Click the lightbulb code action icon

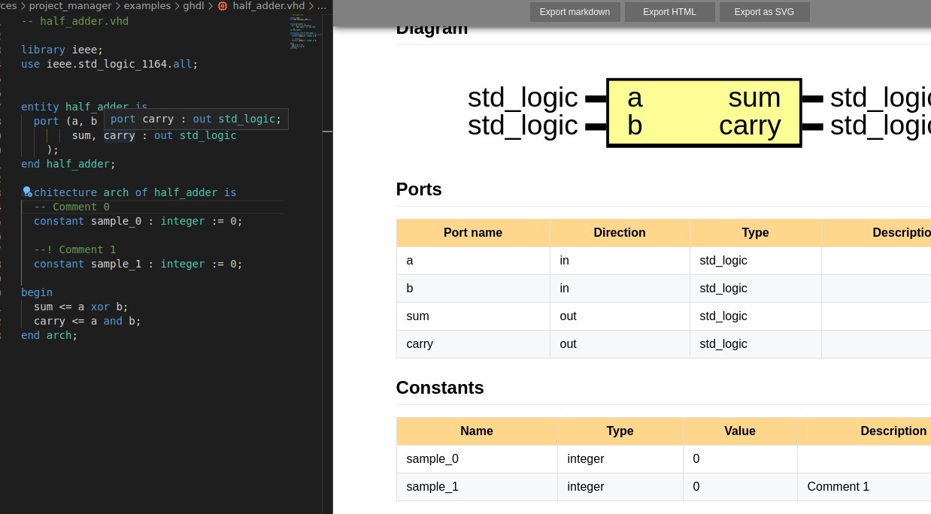coord(27,192)
